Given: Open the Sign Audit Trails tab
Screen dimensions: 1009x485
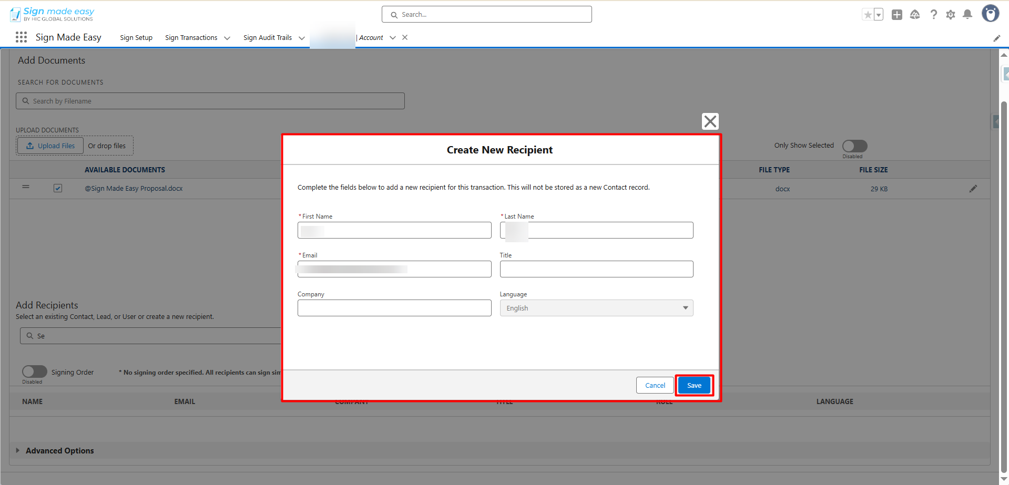Looking at the screenshot, I should coord(267,38).
